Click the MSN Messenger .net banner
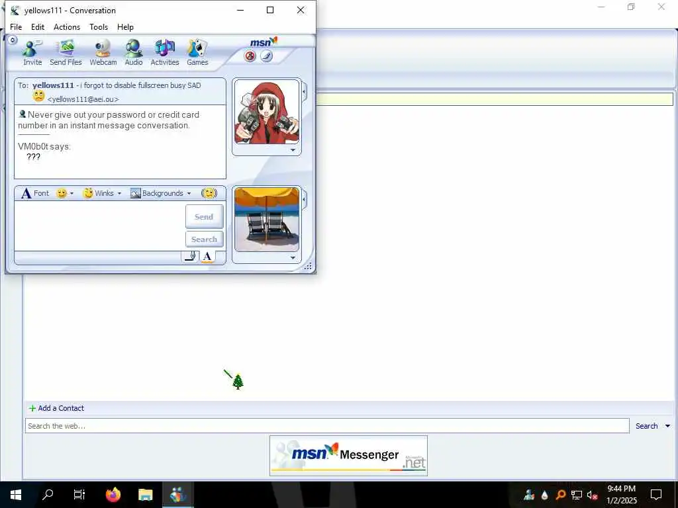This screenshot has width=678, height=508. tap(348, 456)
